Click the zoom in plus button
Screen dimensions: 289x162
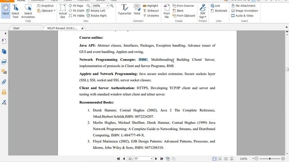[x=283, y=158]
